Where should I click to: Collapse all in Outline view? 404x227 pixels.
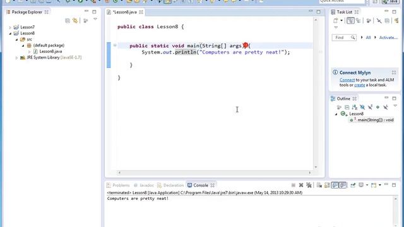tap(347, 107)
